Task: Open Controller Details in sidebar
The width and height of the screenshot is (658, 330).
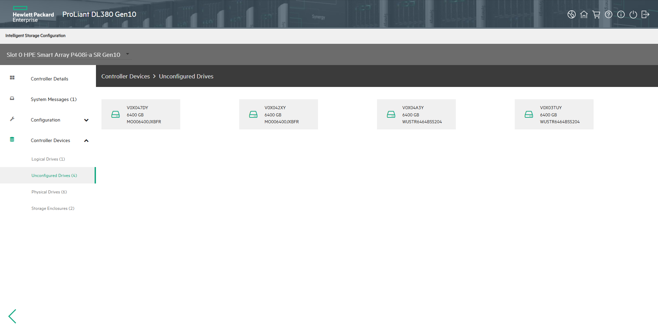Action: [x=49, y=79]
